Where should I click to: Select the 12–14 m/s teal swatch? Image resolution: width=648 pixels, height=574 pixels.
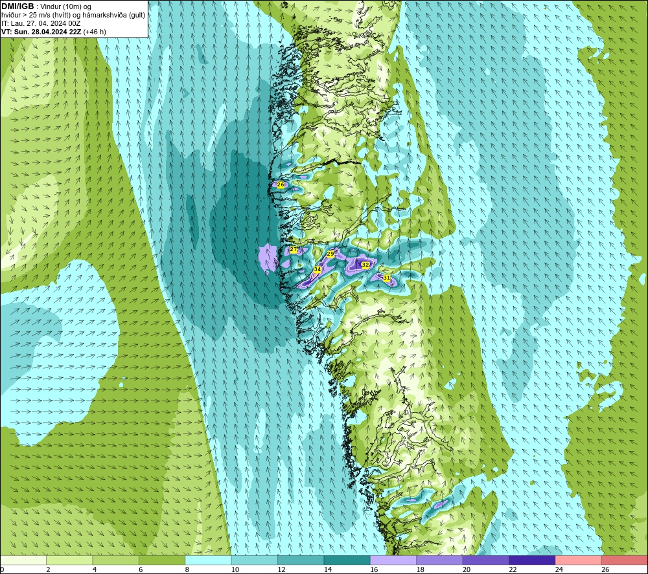(301, 560)
